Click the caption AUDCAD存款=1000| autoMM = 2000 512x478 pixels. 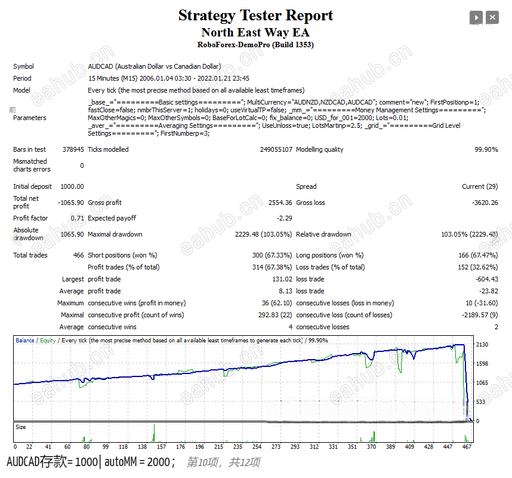(x=91, y=462)
